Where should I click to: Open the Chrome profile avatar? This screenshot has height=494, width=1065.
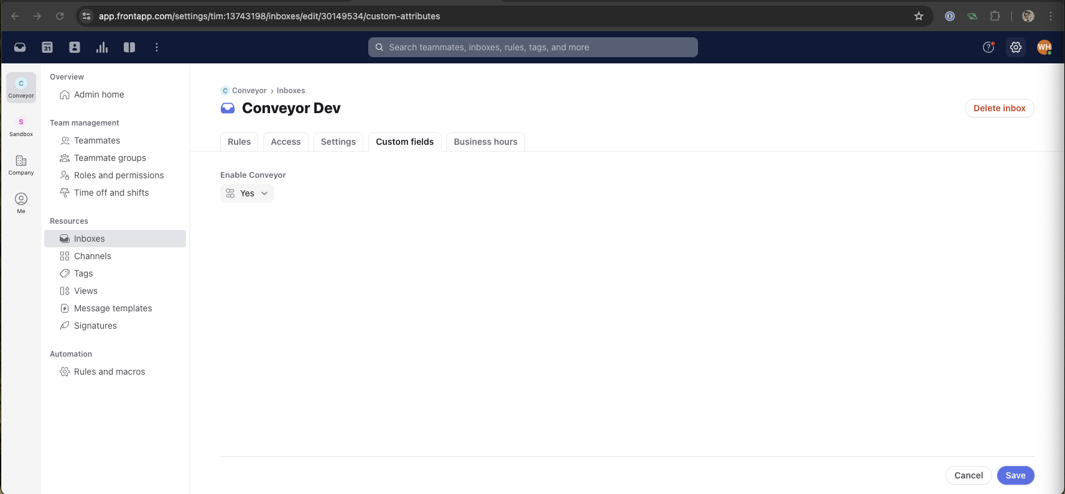click(x=1028, y=16)
